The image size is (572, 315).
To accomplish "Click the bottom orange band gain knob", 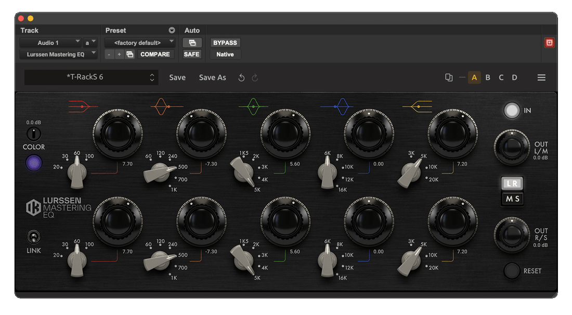I will tap(201, 221).
